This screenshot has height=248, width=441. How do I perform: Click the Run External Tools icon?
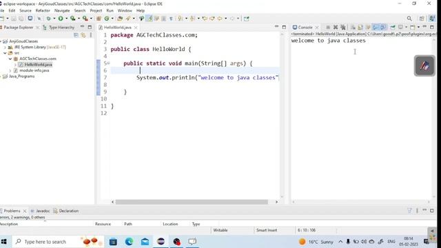click(85, 19)
